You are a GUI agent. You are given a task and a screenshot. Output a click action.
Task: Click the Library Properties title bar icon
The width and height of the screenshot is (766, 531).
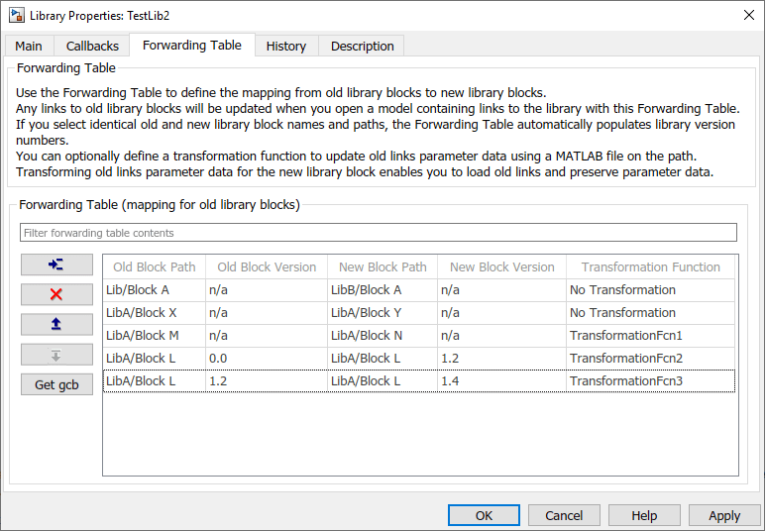(x=16, y=16)
